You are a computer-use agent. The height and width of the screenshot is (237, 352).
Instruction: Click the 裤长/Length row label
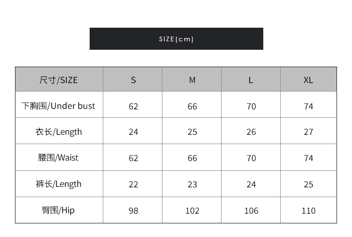[59, 184]
